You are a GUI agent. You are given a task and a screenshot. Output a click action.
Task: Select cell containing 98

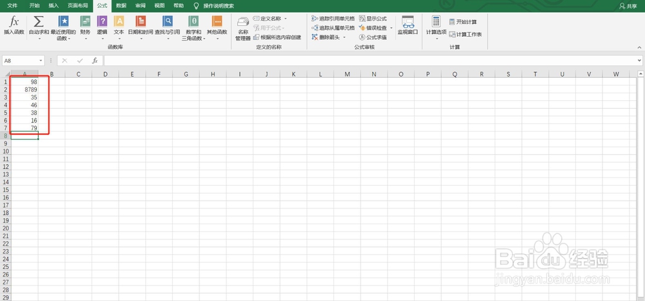coord(25,82)
